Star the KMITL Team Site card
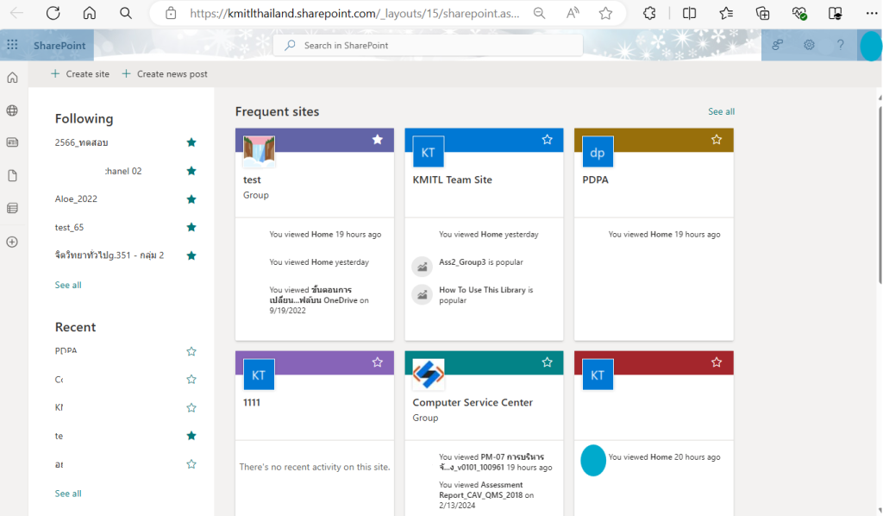Screen dimensions: 883x516 (x=547, y=139)
